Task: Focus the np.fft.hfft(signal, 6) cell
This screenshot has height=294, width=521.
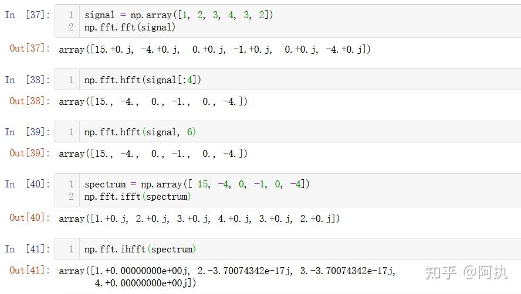Action: coord(287,132)
